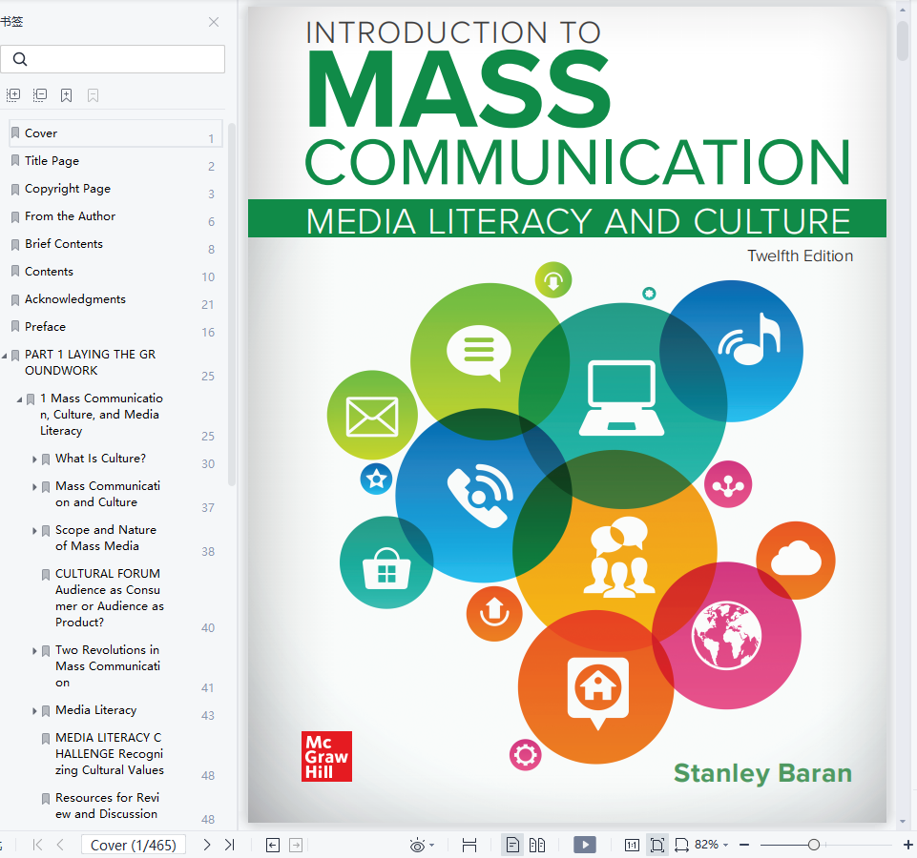This screenshot has height=858, width=917.
Task: Click the bookmarks panel scrollbar
Action: [x=232, y=304]
